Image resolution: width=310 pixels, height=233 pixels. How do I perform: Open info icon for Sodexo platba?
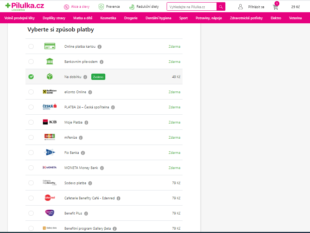(x=90, y=183)
